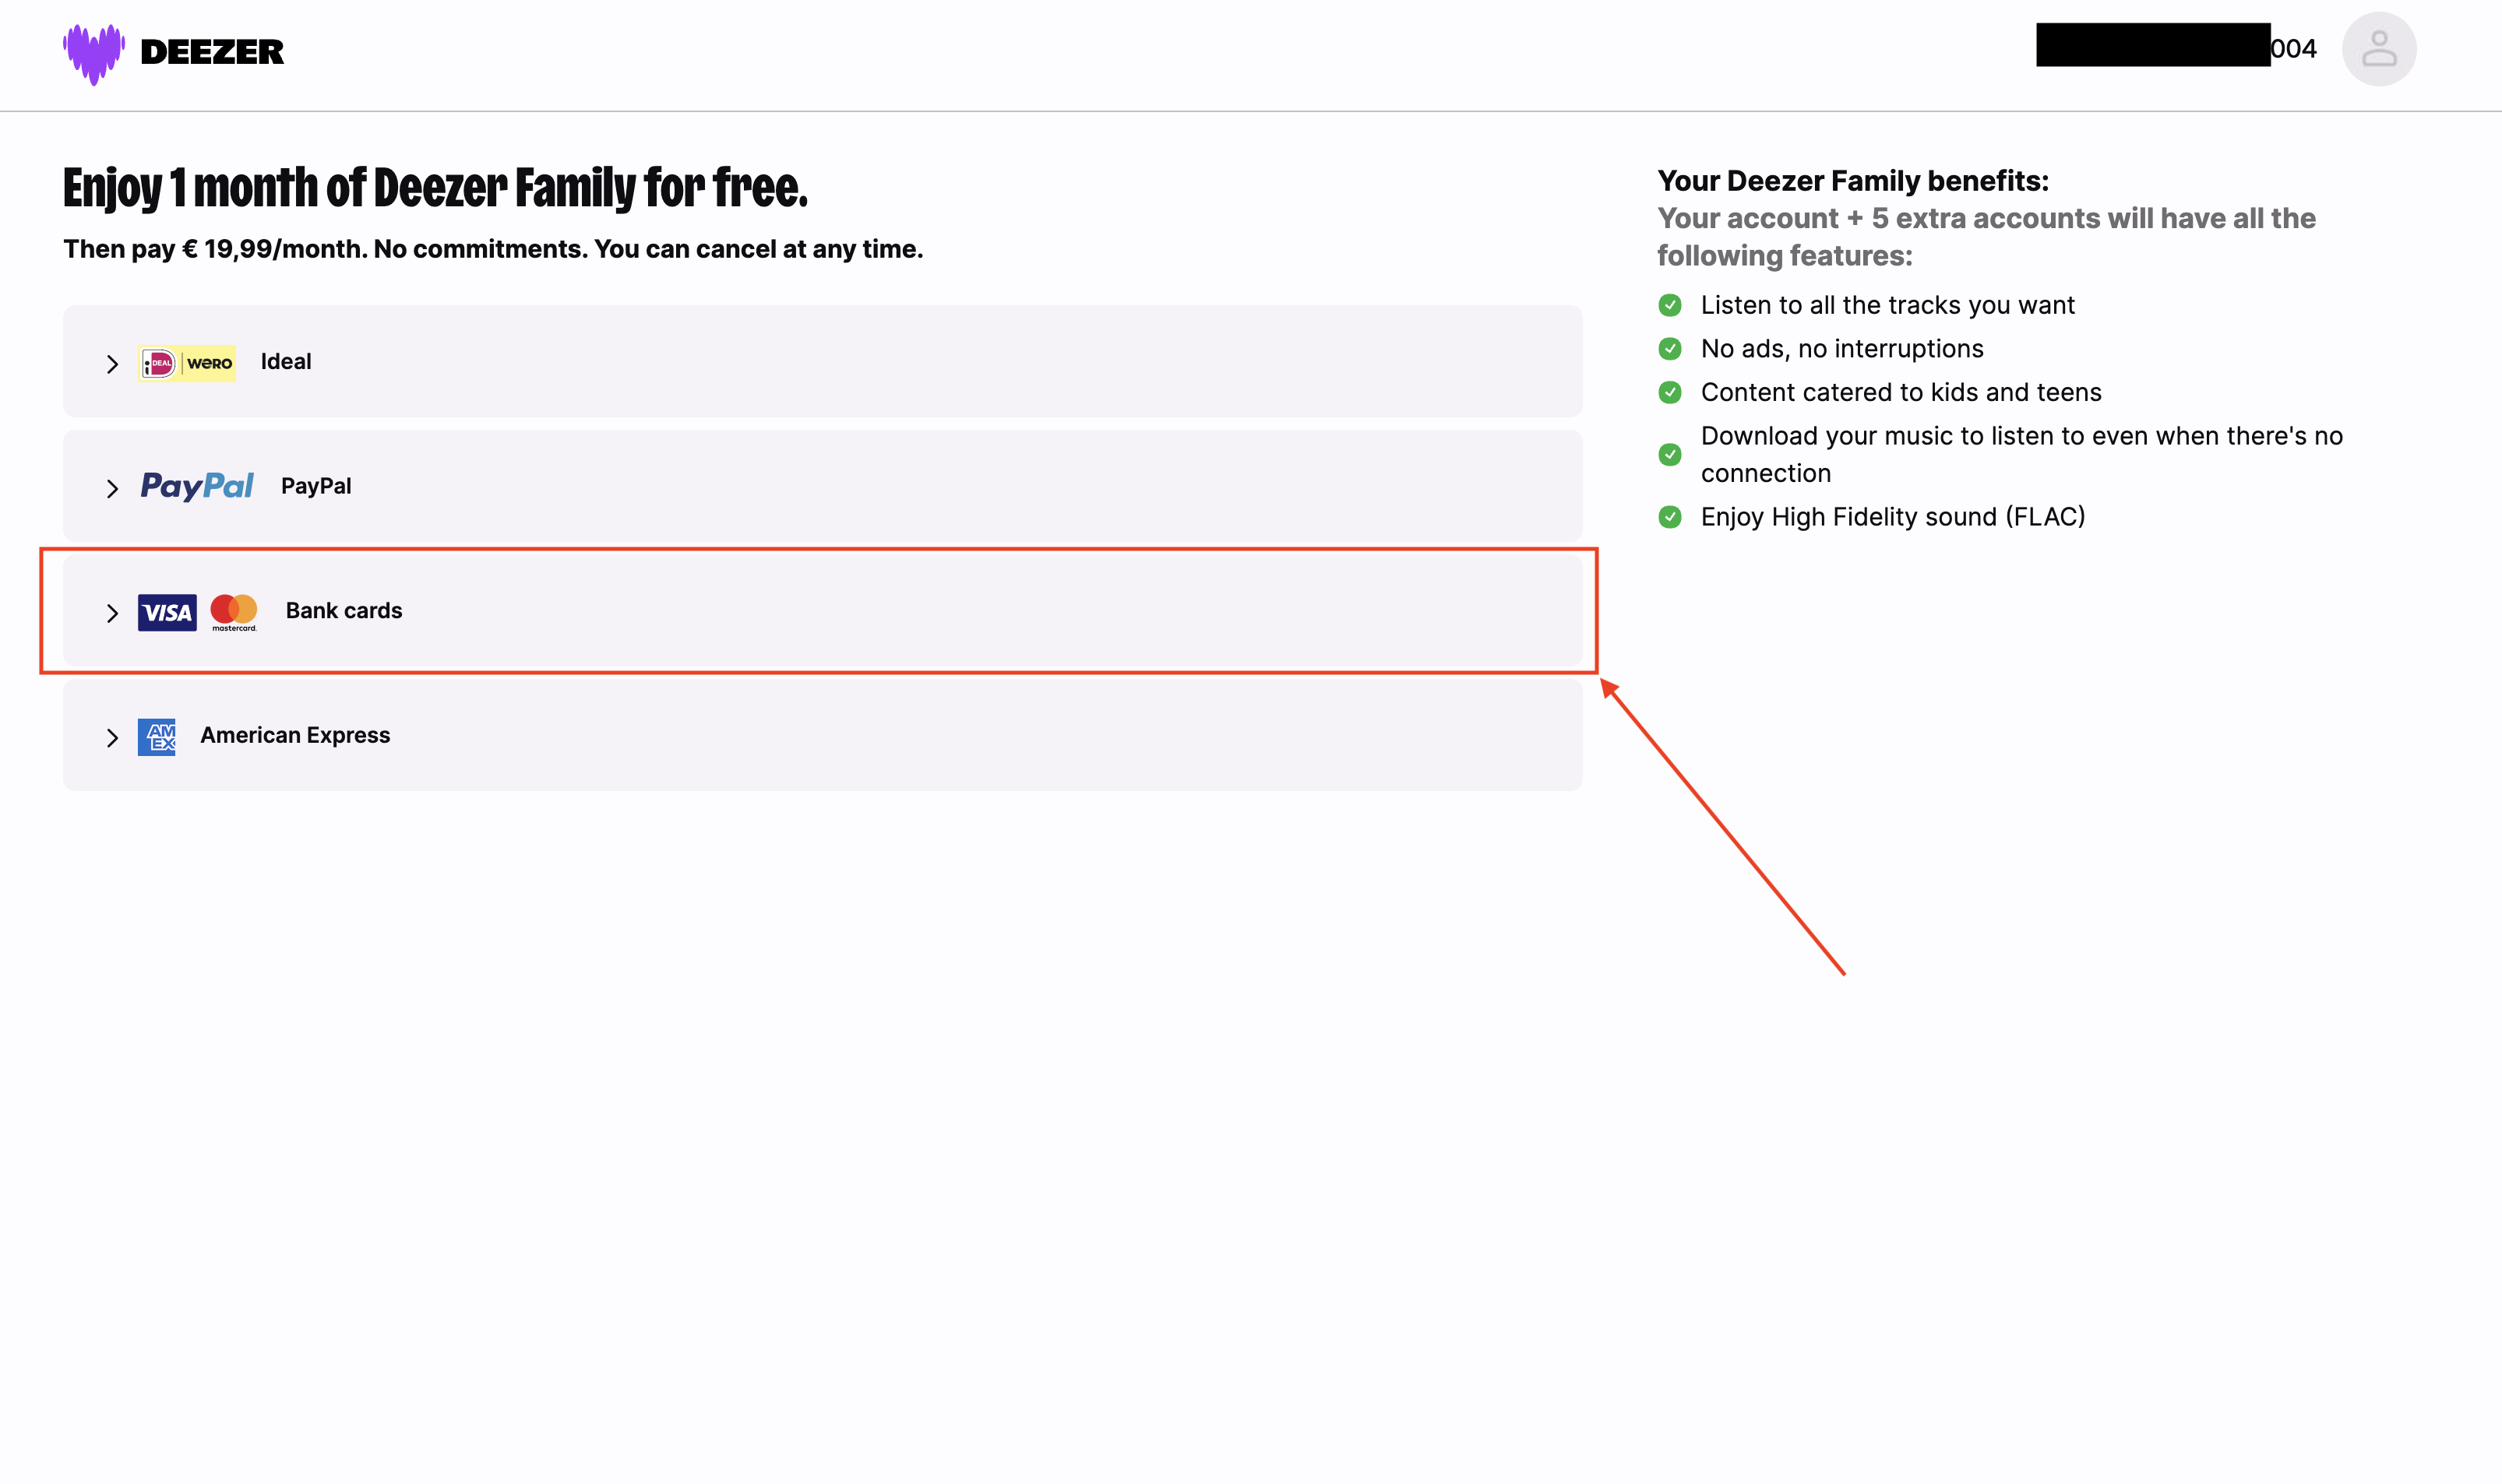
Task: Click the 'Enjoy High Fidelity sound (FLAC)' benefit
Action: (x=1893, y=517)
